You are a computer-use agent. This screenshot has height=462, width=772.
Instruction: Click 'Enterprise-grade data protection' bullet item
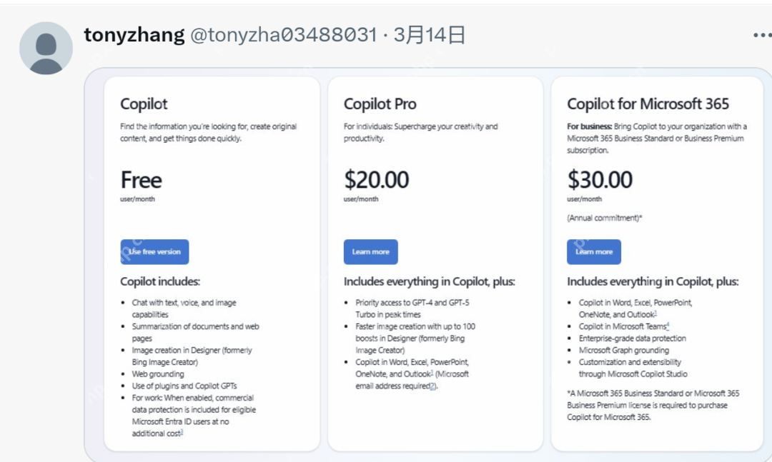pos(632,338)
